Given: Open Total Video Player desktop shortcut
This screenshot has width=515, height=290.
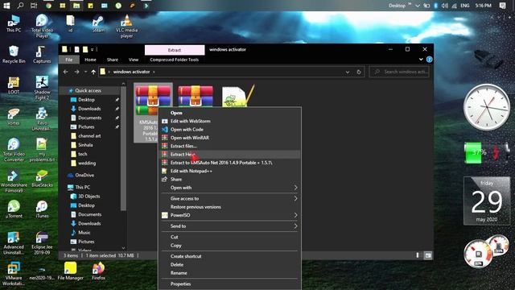Looking at the screenshot, I should coord(42,26).
